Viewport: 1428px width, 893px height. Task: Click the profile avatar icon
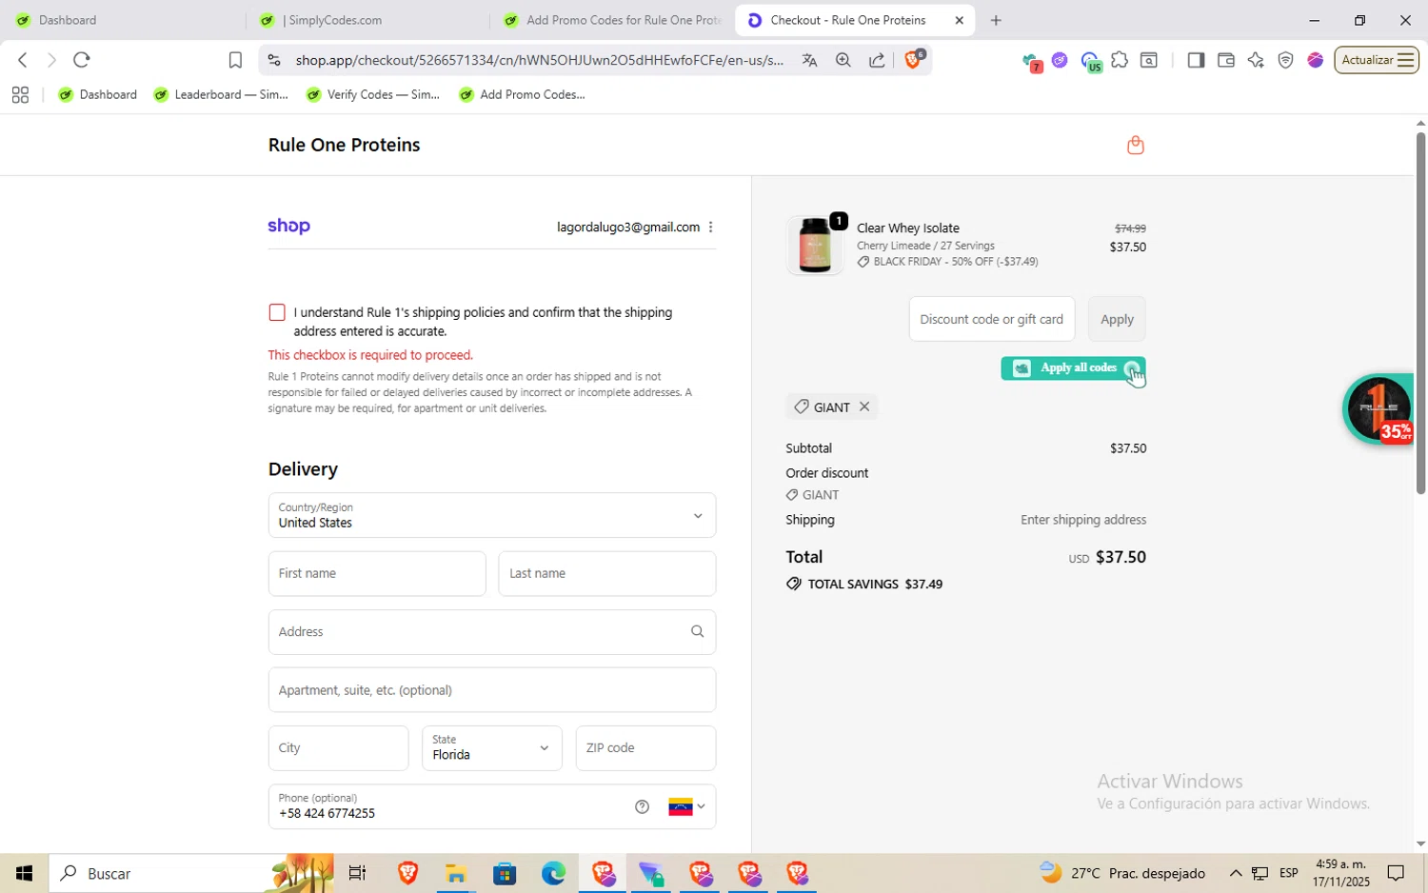pos(1316,60)
